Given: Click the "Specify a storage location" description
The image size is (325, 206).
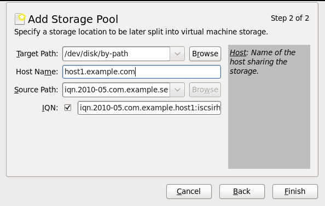Looking at the screenshot, I should click(x=141, y=32).
